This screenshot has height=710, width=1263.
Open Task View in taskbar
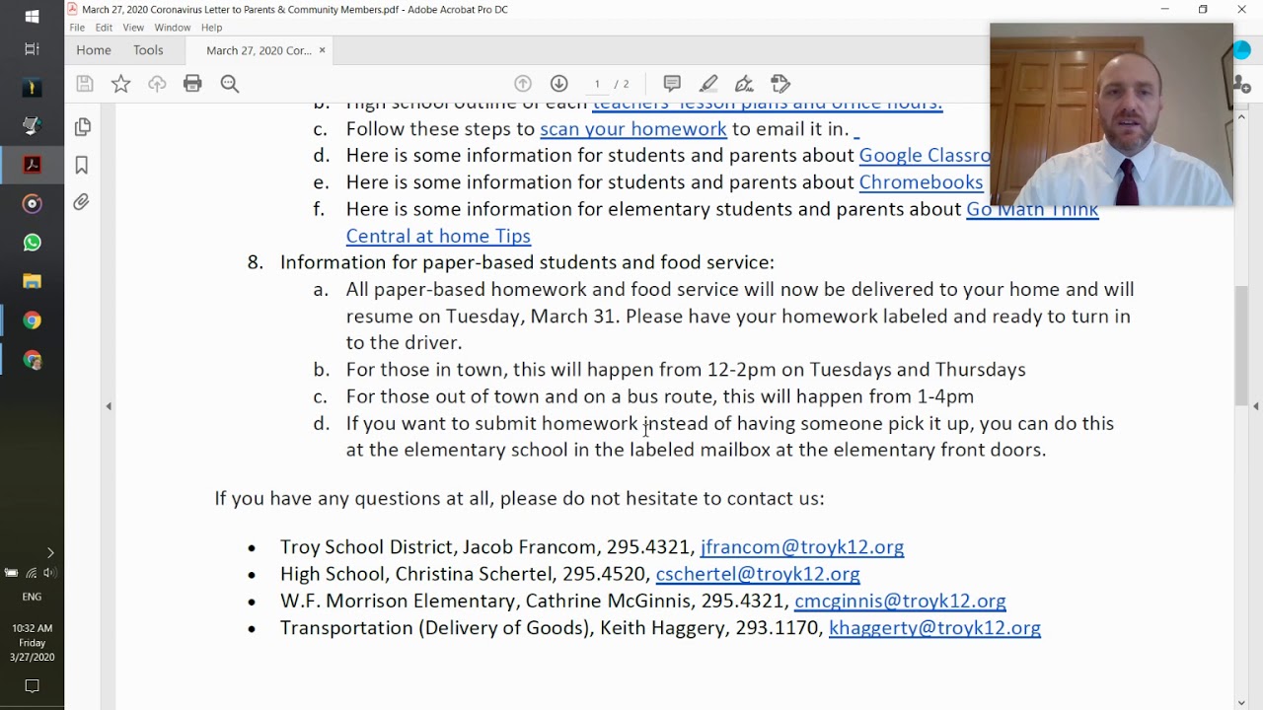pyautogui.click(x=32, y=49)
